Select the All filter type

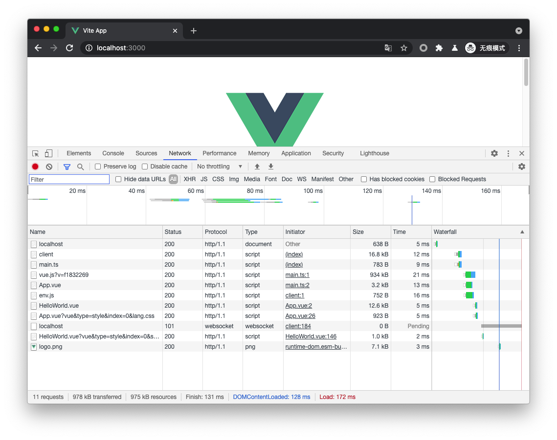173,179
